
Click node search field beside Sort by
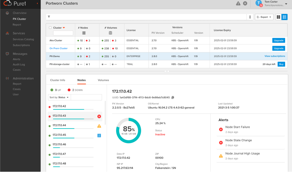coord(86,97)
